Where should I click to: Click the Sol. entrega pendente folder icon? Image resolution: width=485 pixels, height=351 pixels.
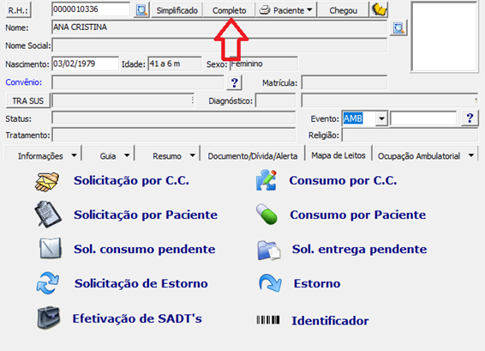(x=269, y=250)
